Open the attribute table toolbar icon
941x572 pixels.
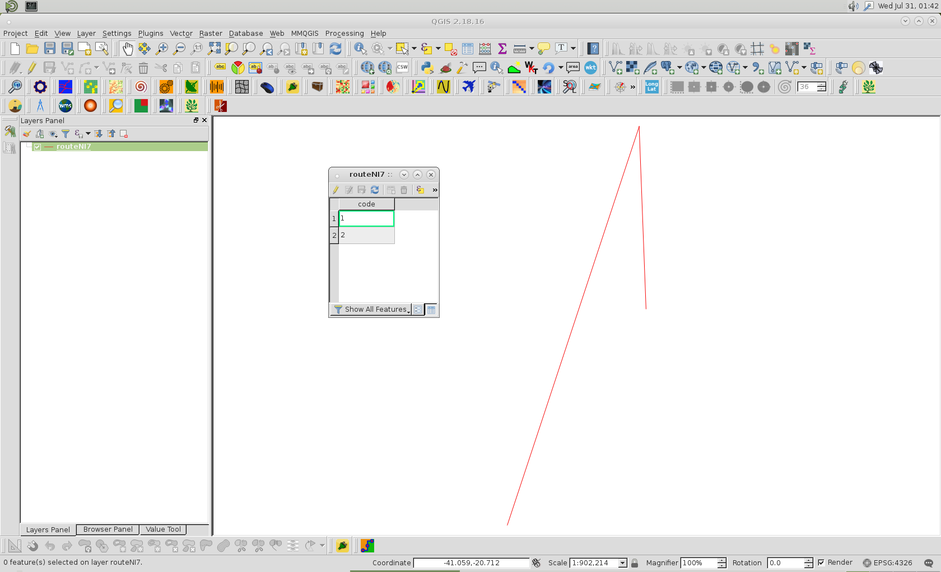(x=468, y=49)
